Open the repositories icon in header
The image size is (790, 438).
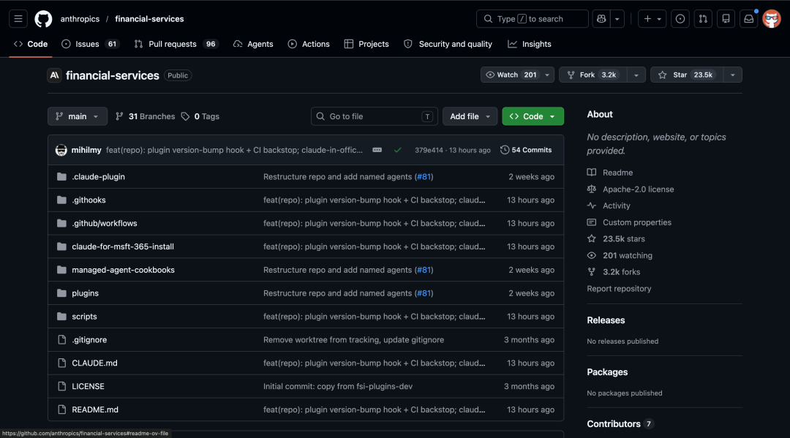(726, 19)
